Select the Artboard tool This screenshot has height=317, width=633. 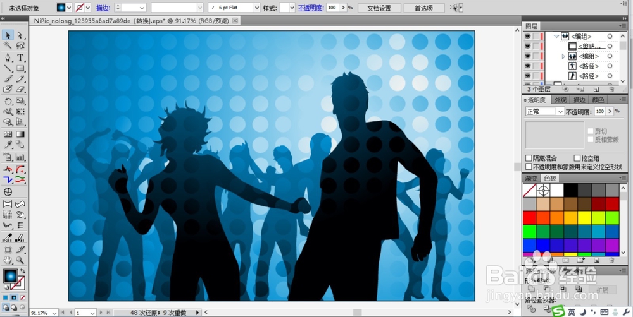(x=8, y=249)
